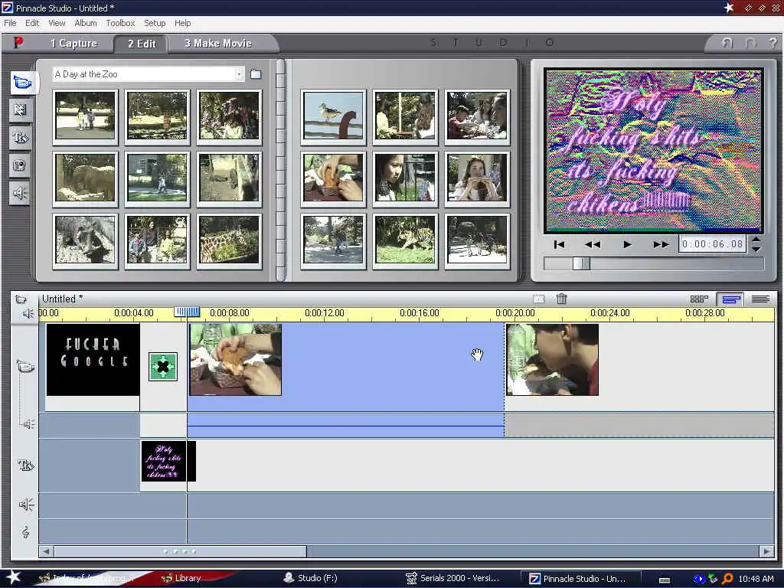Open the Toolbox menu
Screen dimensions: 784x588
coord(120,23)
